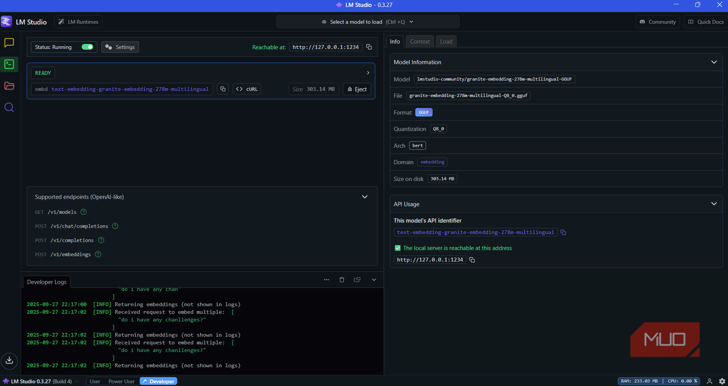
Task: Switch to the Load tab
Action: pyautogui.click(x=446, y=41)
